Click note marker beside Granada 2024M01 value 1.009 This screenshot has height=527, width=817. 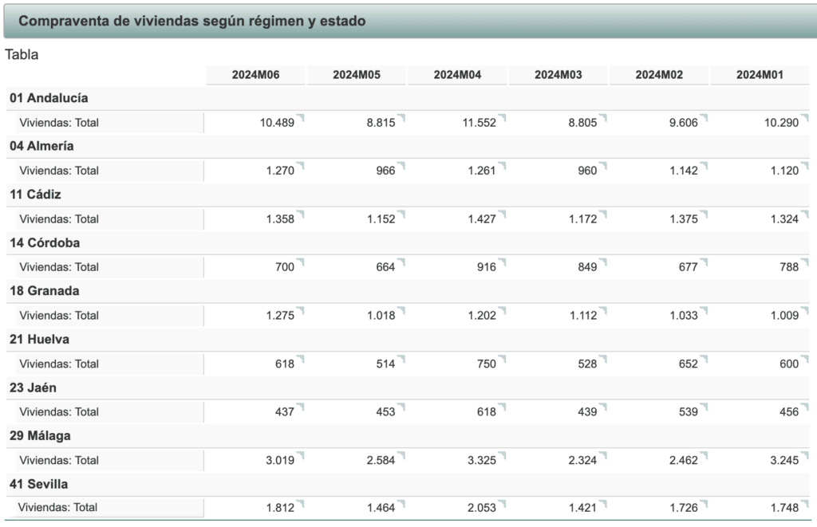coord(805,311)
